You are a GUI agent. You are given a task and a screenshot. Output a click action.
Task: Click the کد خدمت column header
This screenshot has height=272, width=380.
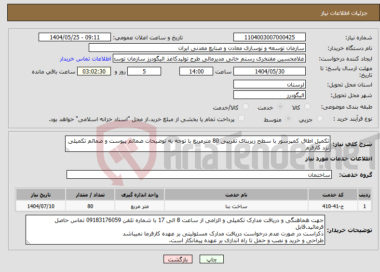333,195
